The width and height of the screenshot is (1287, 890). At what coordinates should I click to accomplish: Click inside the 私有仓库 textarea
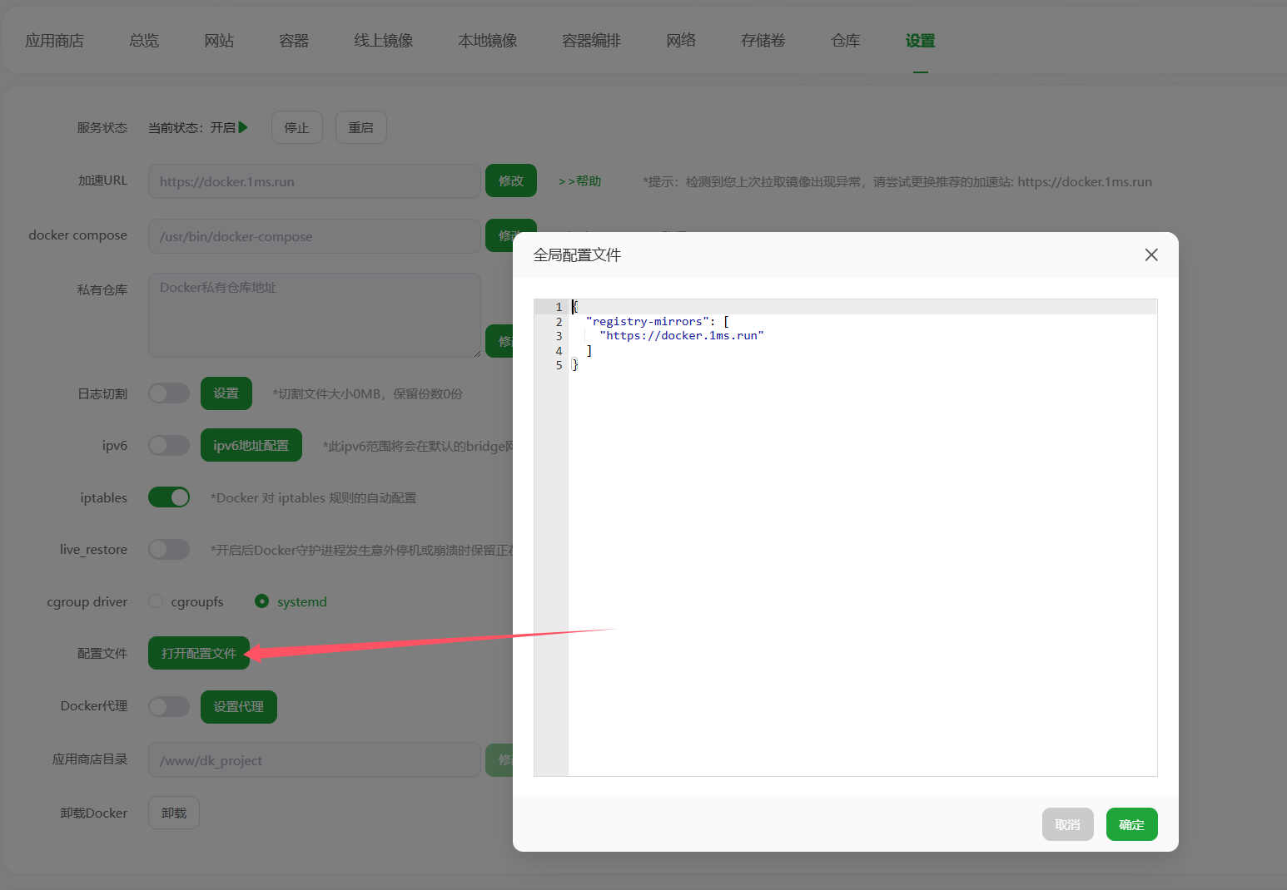[314, 315]
